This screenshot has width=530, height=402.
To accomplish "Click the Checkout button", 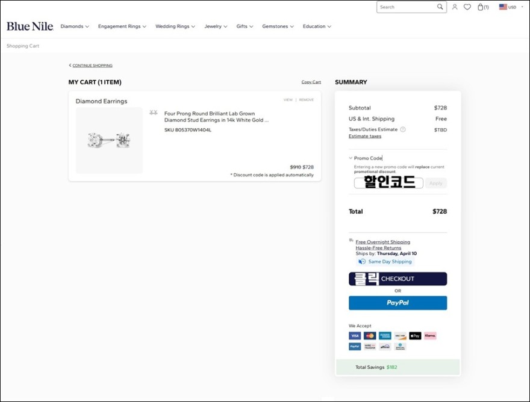I will [x=397, y=279].
